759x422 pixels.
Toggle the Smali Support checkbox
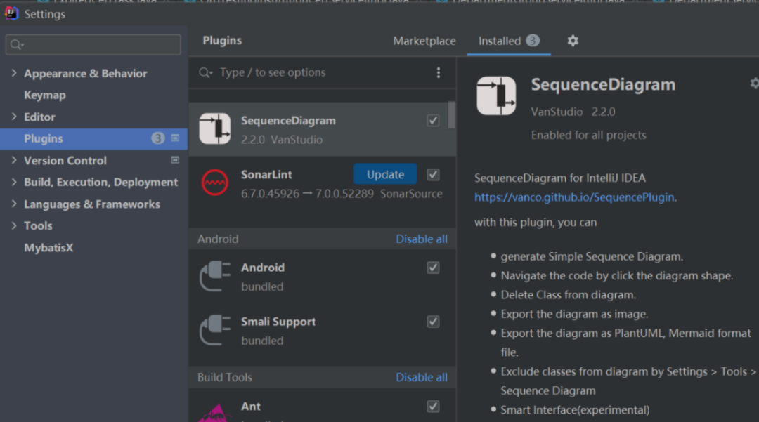tap(433, 322)
